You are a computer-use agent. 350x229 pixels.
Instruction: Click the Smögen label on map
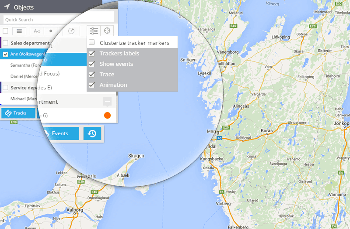point(189,60)
